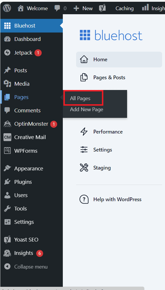Click the crossed tools Staging icon
Image resolution: width=165 pixels, height=290 pixels.
[84, 168]
